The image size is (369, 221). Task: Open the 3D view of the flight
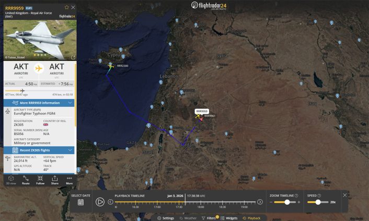[x=11, y=180]
